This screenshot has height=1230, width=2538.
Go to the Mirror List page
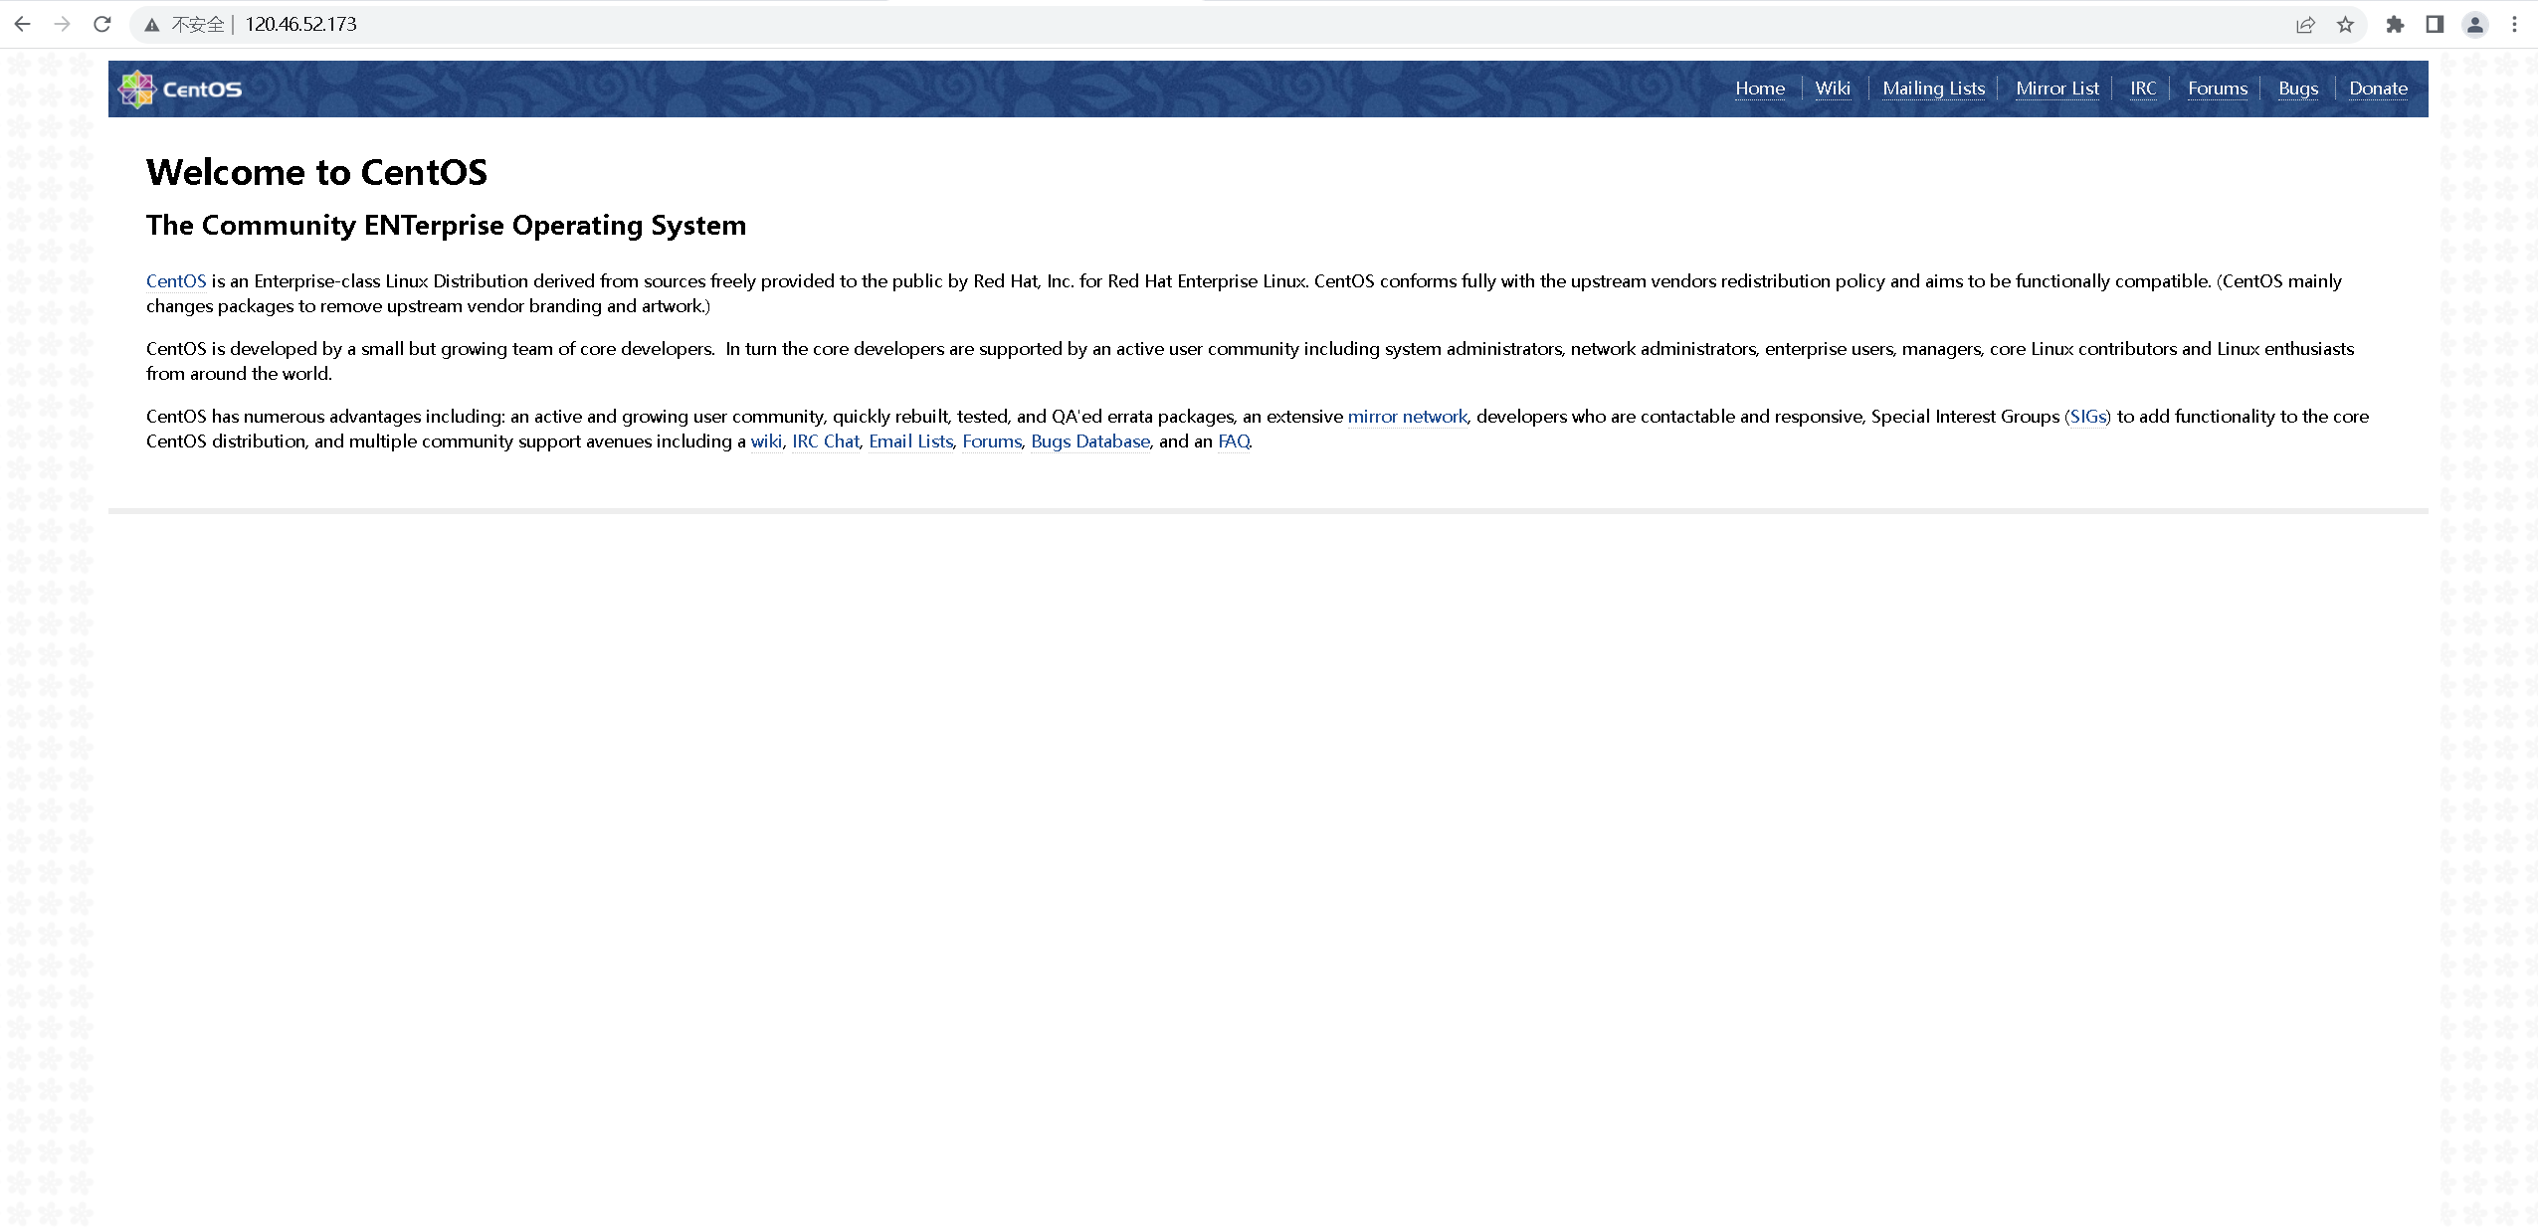tap(2056, 88)
